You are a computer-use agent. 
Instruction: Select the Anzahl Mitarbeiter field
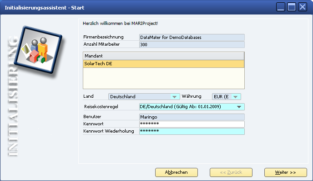pos(192,45)
